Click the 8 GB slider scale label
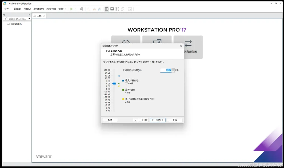This screenshot has width=284, height=168. 108,81
